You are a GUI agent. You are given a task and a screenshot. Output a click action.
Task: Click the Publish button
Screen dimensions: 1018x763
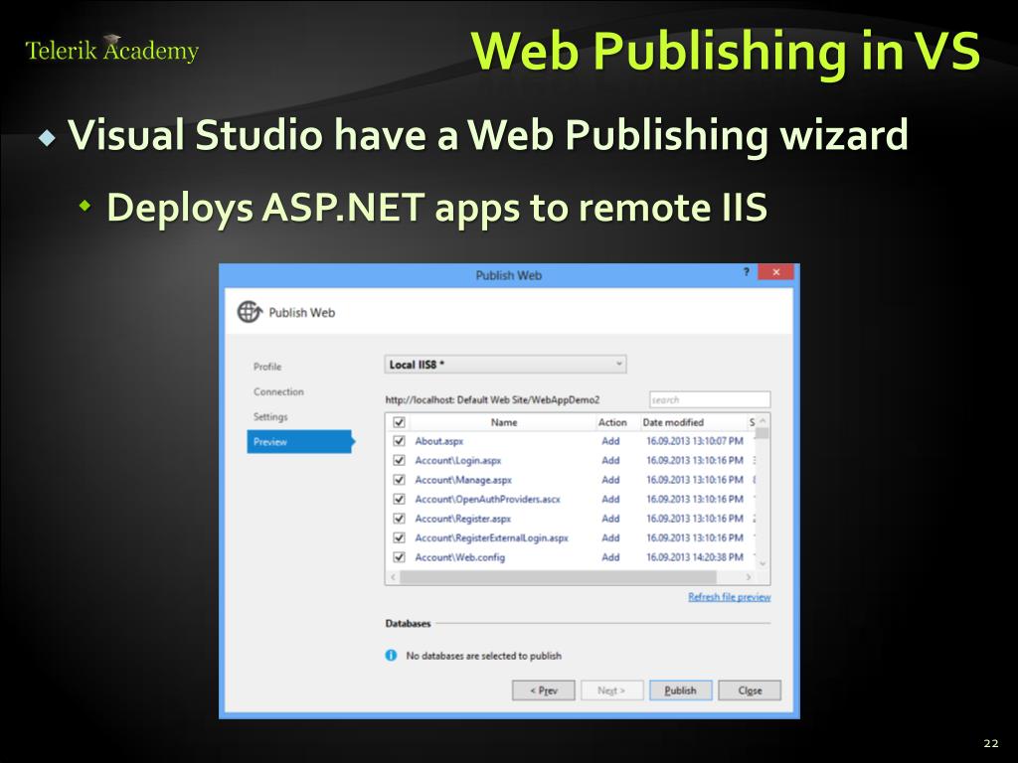pyautogui.click(x=680, y=690)
